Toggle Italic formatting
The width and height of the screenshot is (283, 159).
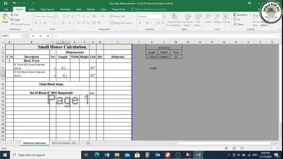tap(40, 23)
